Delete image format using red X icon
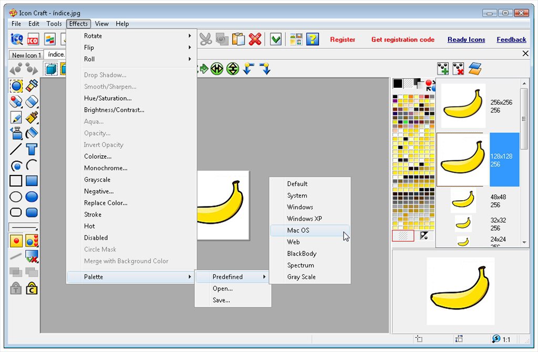The image size is (538, 352). [x=458, y=68]
